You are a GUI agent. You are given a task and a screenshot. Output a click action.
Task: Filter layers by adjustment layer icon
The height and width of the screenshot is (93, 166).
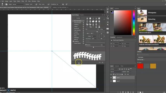(x=122, y=69)
